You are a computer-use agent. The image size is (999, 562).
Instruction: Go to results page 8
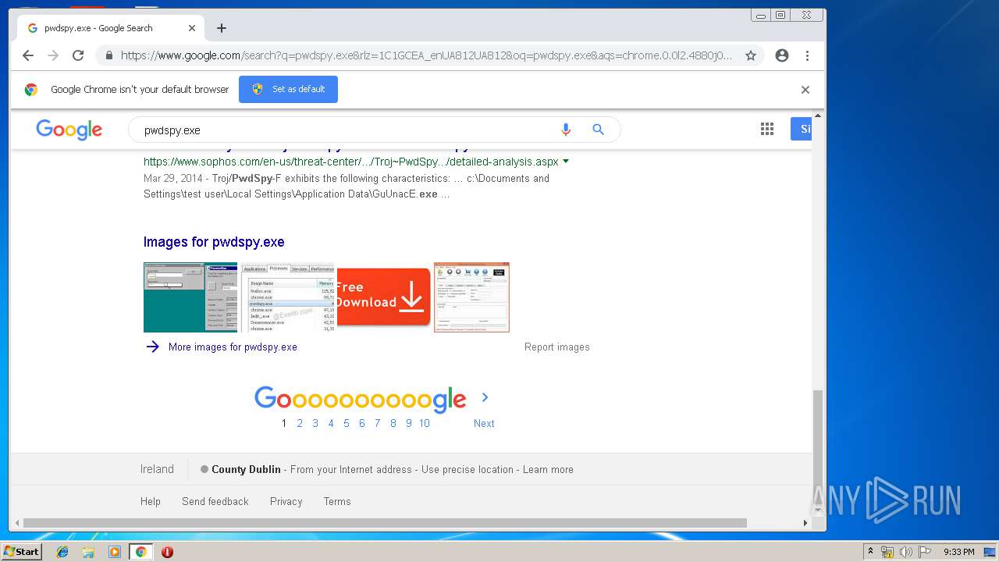(393, 423)
